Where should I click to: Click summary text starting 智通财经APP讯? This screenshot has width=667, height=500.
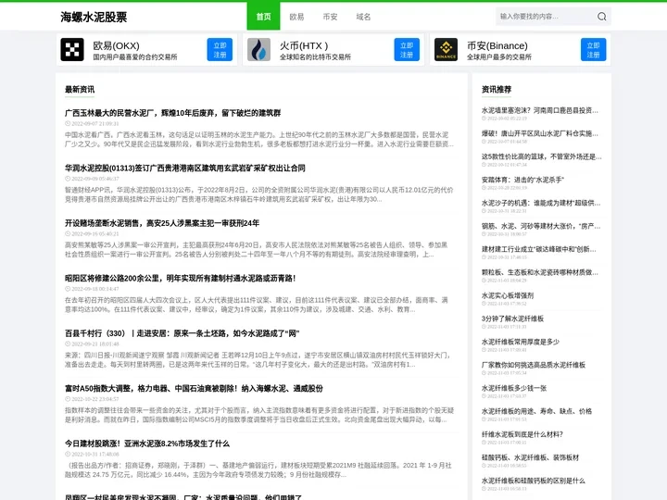click(258, 194)
